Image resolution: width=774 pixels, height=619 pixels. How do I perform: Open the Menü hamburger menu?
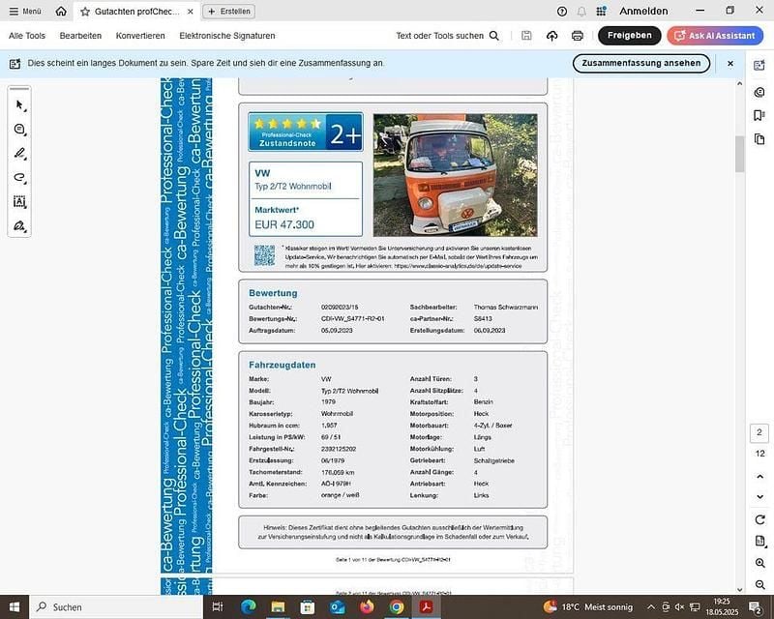click(25, 11)
